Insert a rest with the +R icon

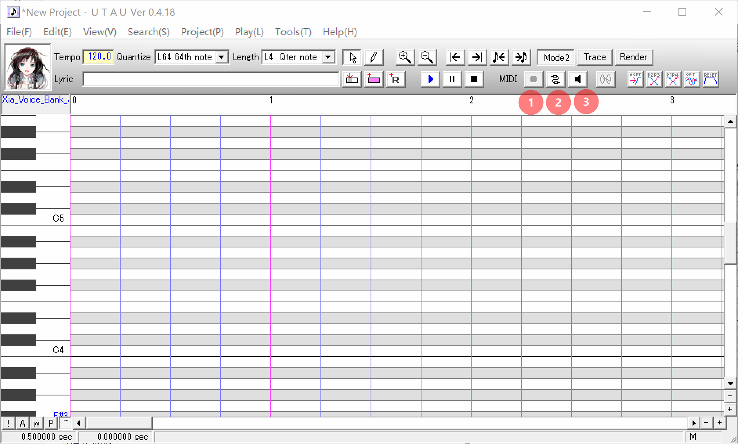(x=396, y=79)
